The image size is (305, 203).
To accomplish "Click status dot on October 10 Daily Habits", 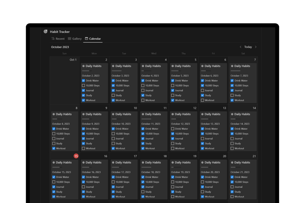I will 113,114.
